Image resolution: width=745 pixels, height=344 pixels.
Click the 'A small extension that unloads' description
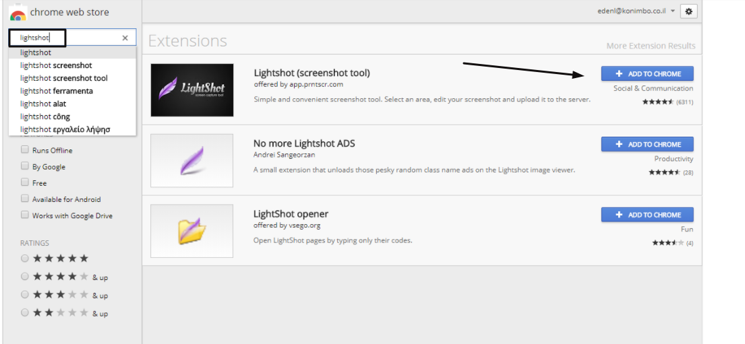click(x=415, y=170)
